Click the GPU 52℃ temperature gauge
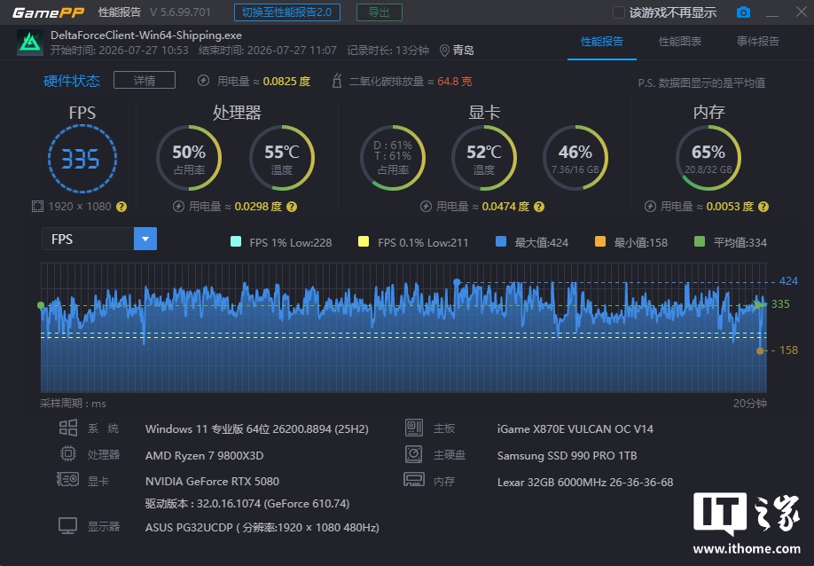The height and width of the screenshot is (566, 814). click(484, 158)
